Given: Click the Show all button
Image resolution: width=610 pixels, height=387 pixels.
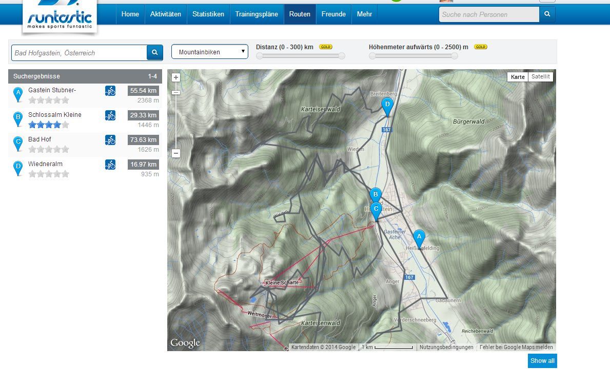Looking at the screenshot, I should [542, 361].
